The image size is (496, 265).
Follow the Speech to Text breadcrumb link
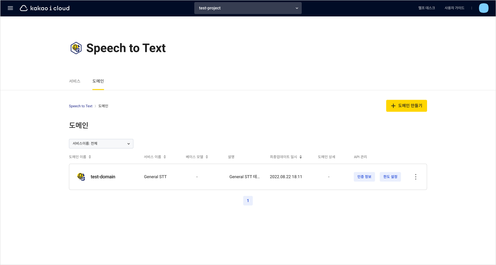click(x=81, y=106)
